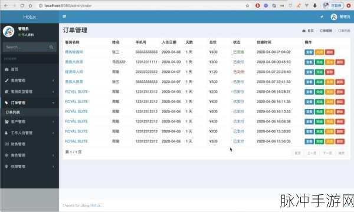Click green button for 23:28:40 order

(319, 72)
